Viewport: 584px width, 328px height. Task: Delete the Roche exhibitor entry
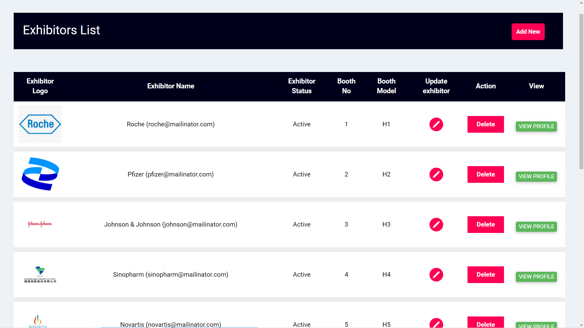point(486,124)
